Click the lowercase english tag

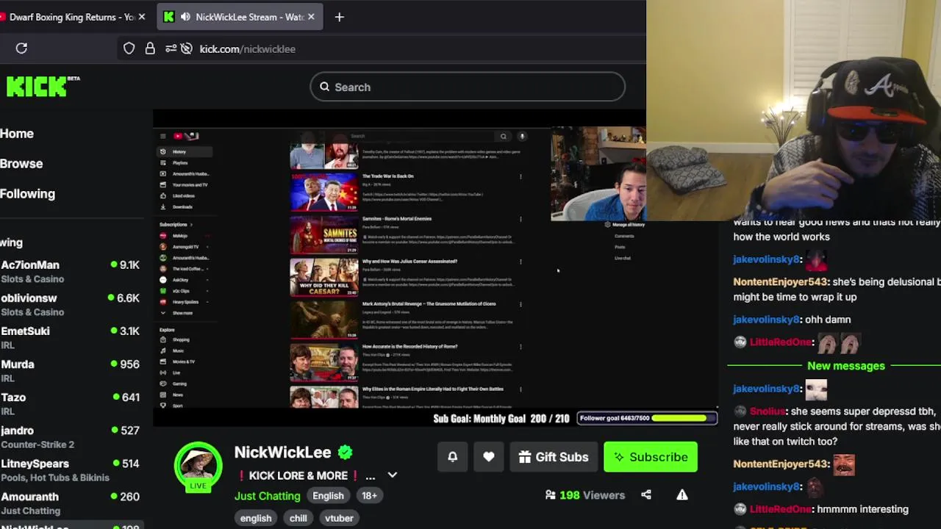256,518
